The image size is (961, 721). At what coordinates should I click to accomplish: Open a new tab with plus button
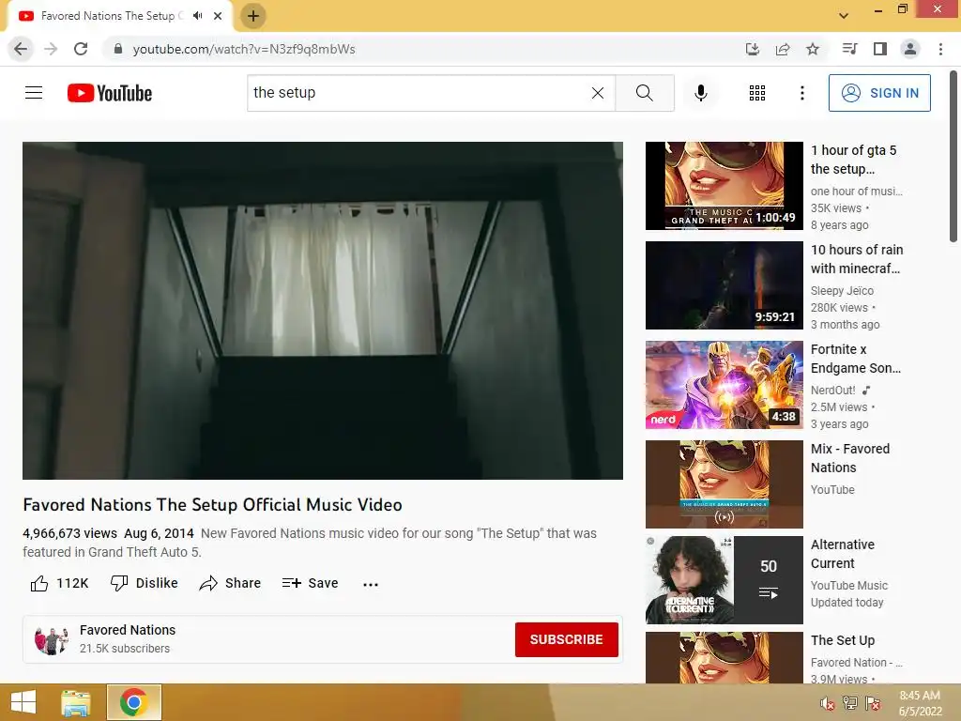pos(253,16)
